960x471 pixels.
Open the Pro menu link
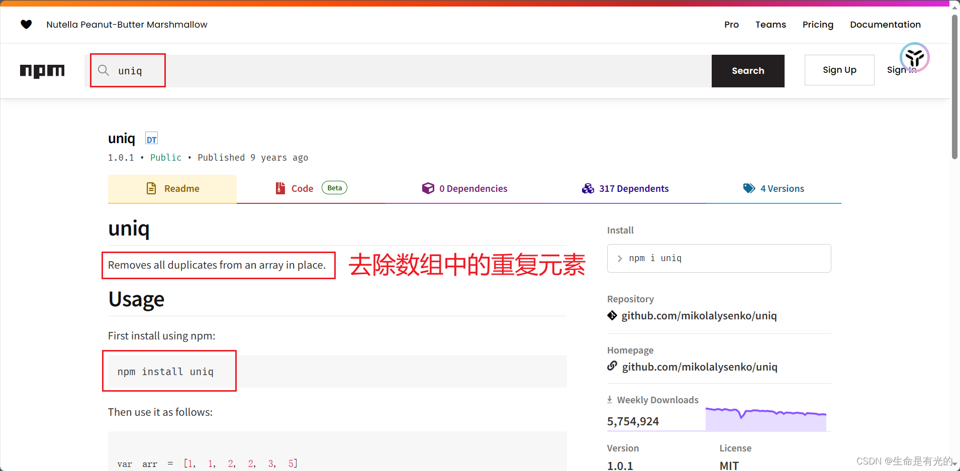[731, 25]
